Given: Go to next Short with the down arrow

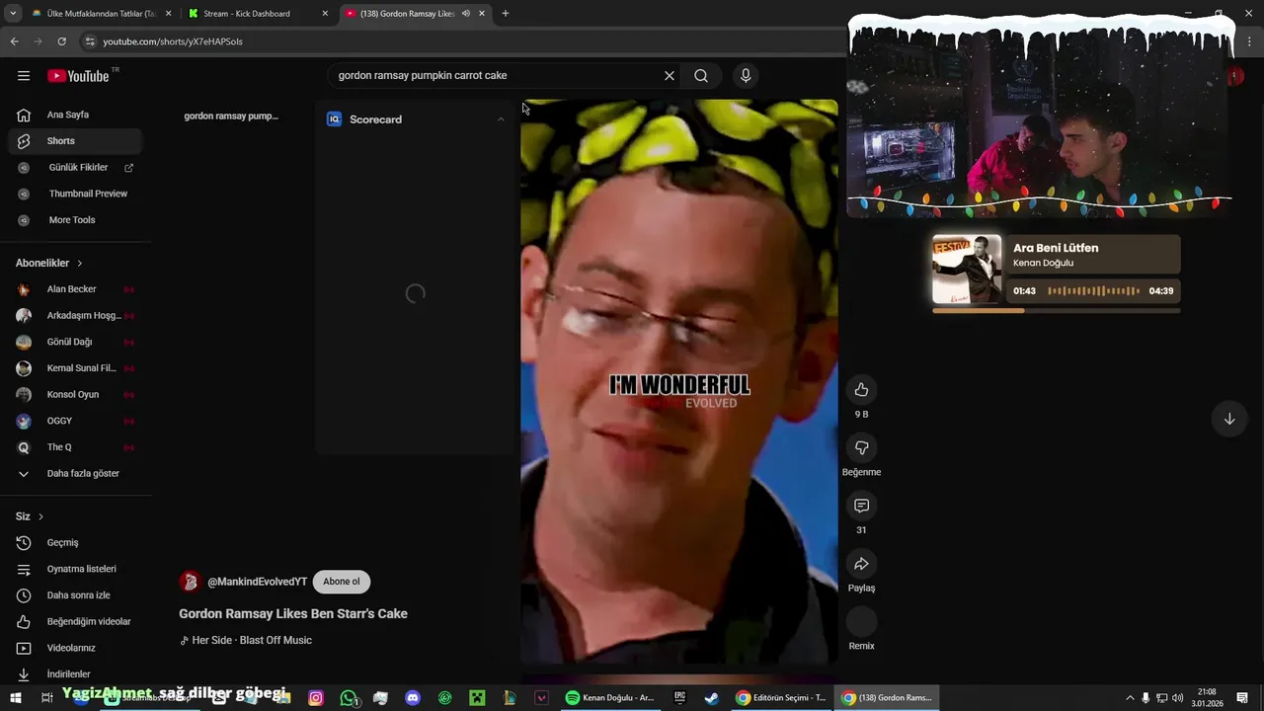Looking at the screenshot, I should [1229, 419].
